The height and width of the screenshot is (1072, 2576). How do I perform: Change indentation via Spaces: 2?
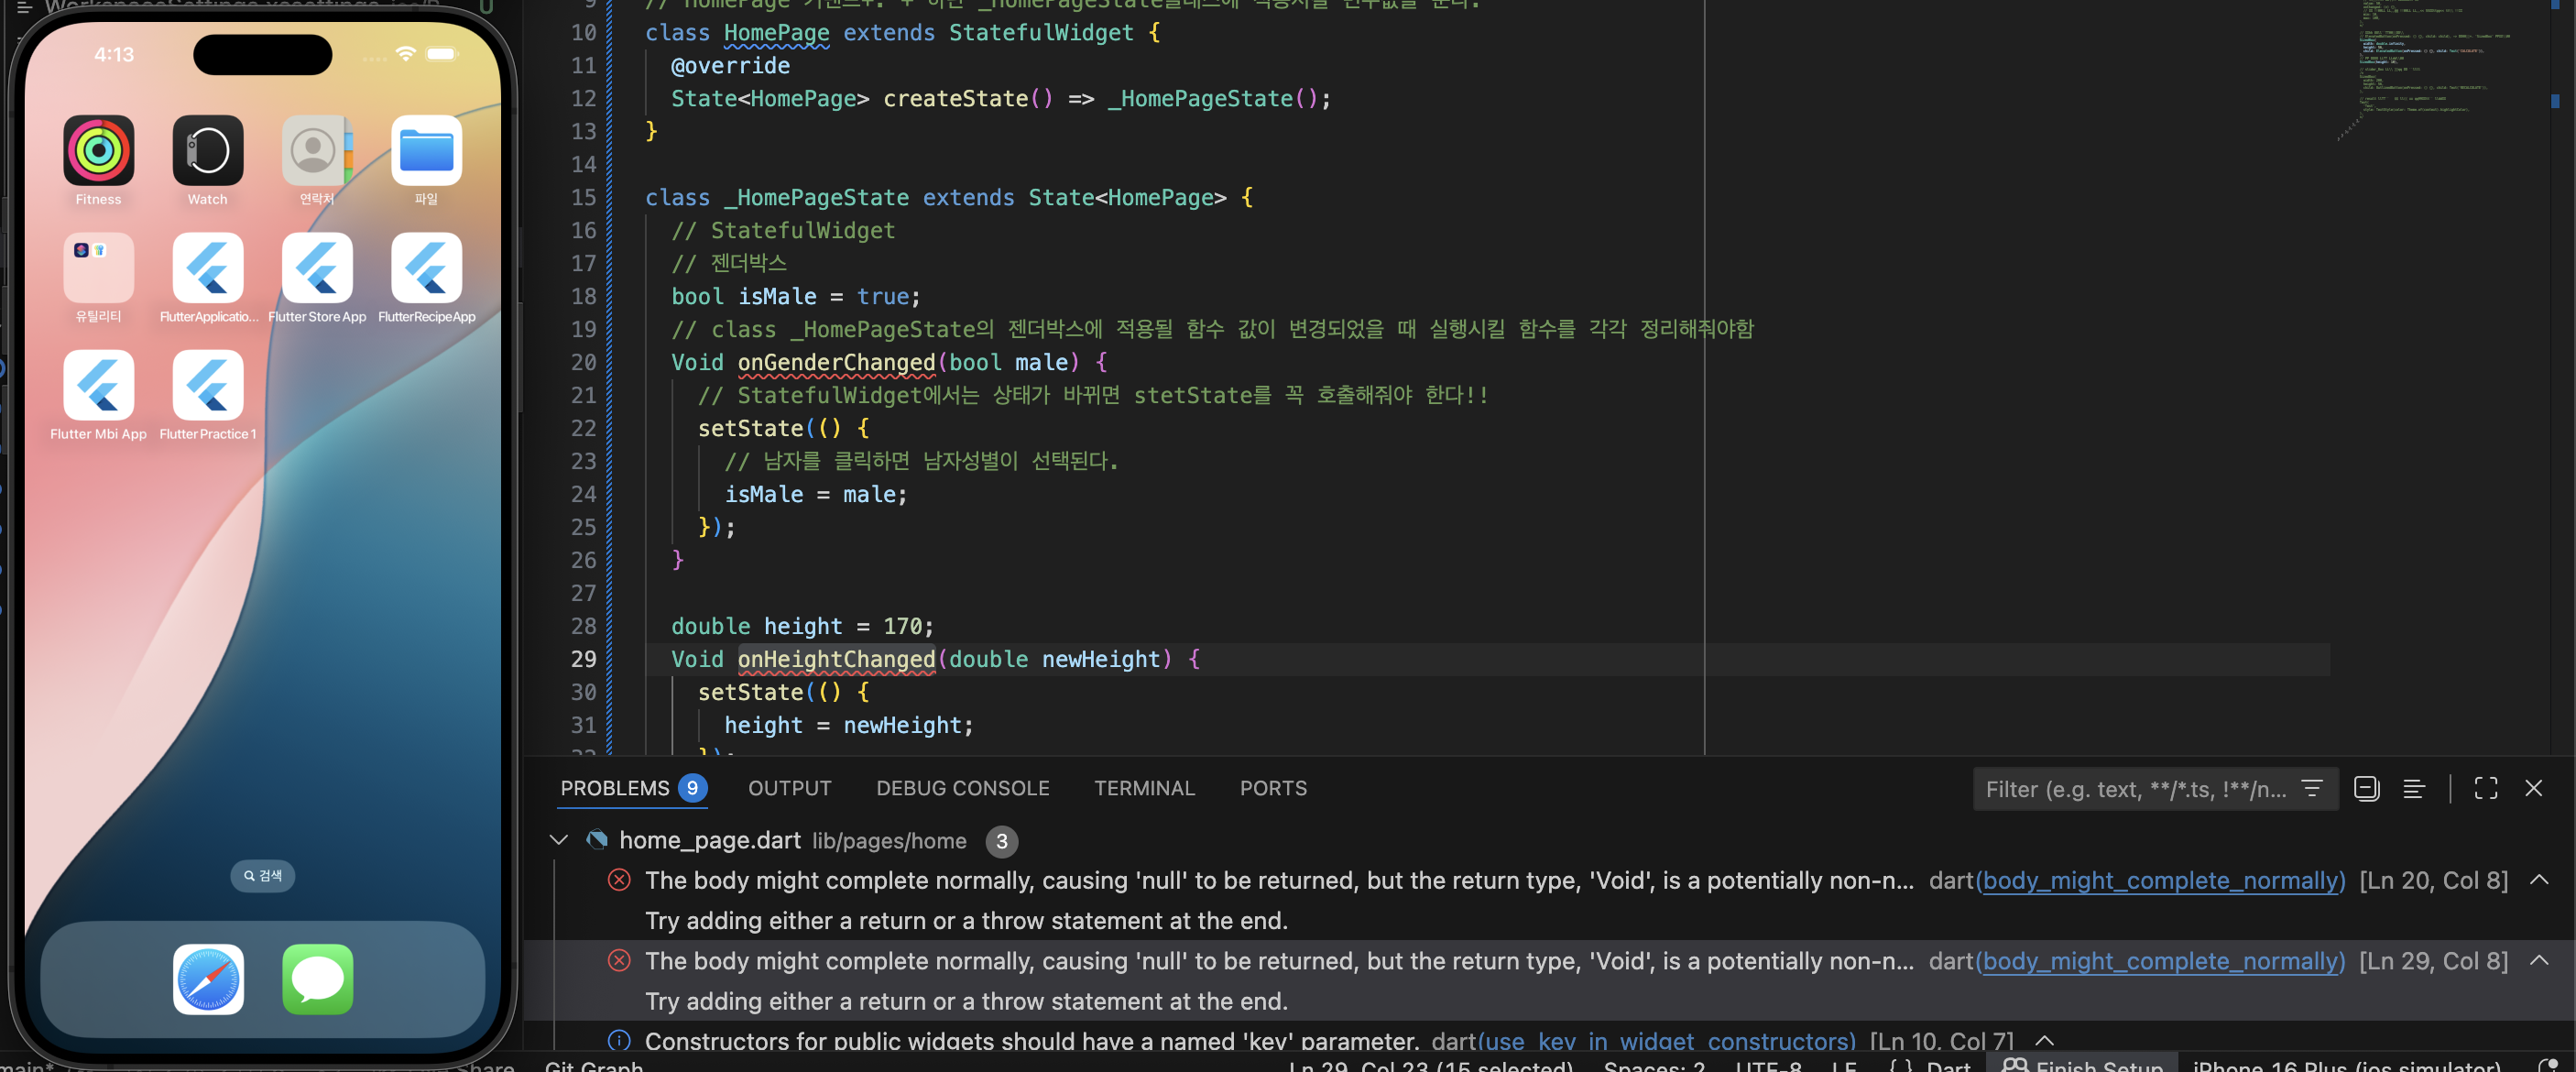coord(1654,1065)
